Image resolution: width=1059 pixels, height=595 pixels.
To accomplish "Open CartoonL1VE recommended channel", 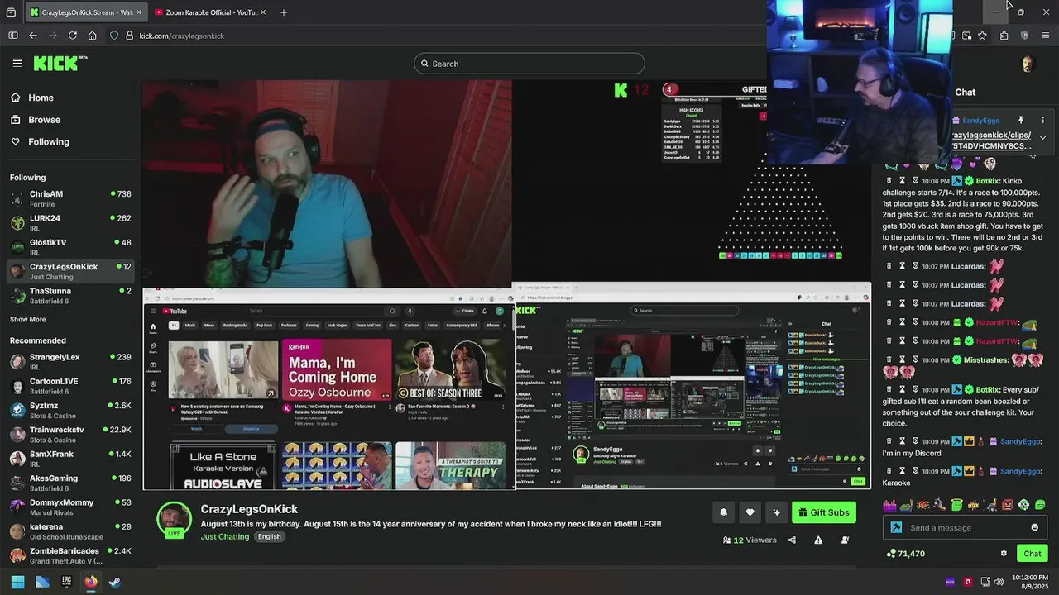I will pyautogui.click(x=70, y=386).
